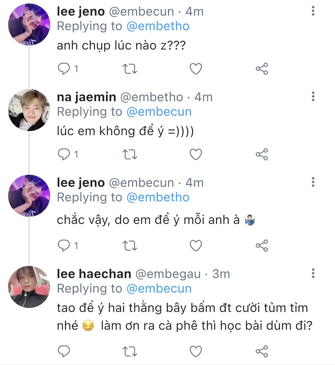
Task: Open @embecun mention in lee haechan's reply
Action: (x=159, y=289)
